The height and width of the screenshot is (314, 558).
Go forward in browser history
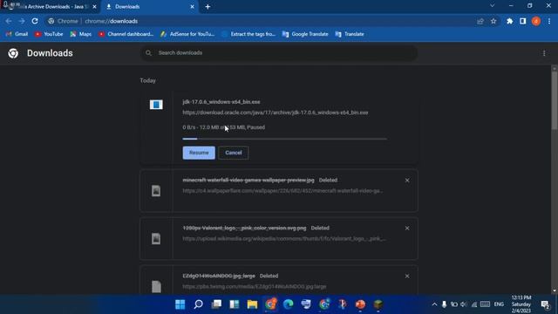point(22,21)
